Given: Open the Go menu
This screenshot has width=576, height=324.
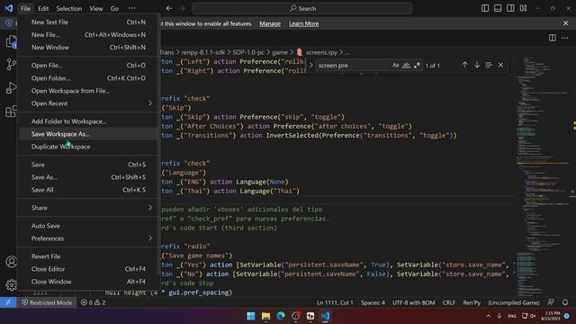Looking at the screenshot, I should click(x=114, y=8).
